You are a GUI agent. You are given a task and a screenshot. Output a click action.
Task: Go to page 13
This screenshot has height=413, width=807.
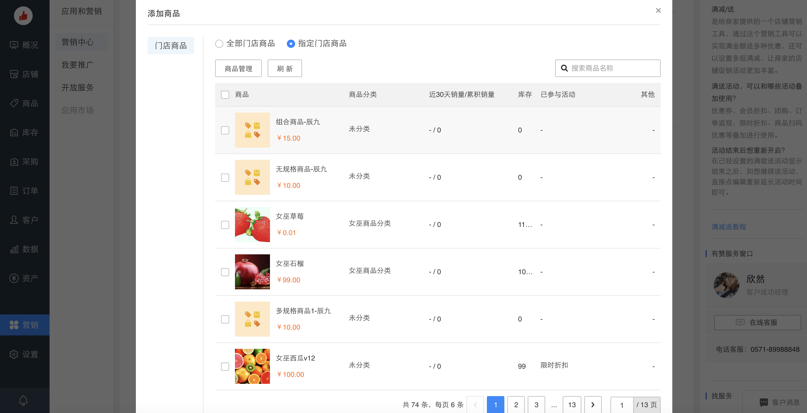[572, 405]
